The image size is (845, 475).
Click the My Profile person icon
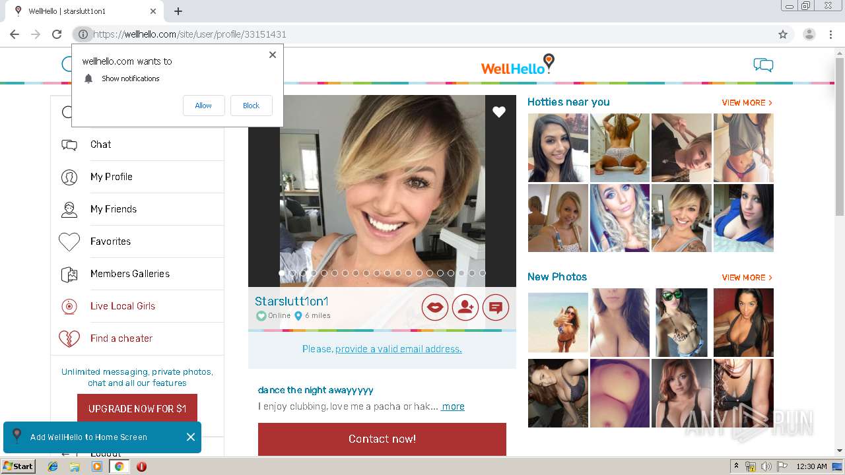69,177
